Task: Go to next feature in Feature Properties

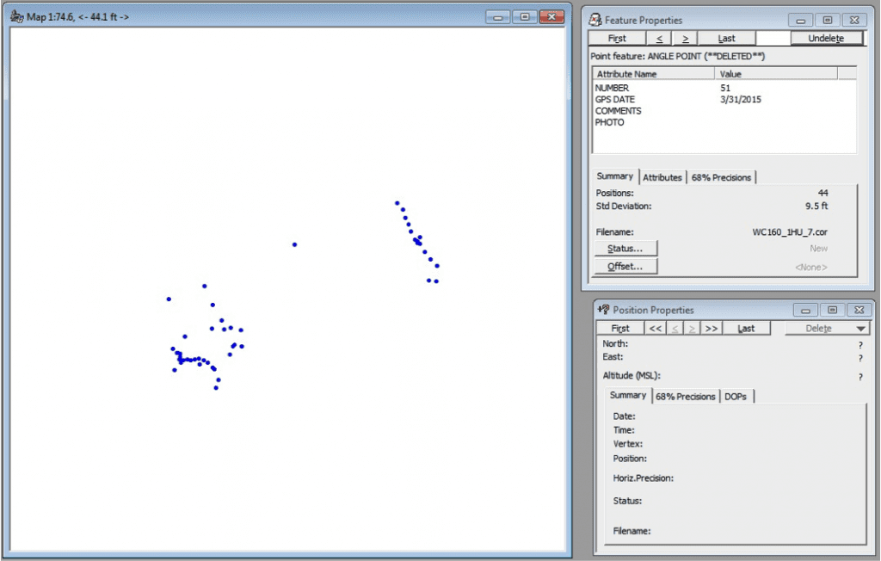Action: pyautogui.click(x=685, y=38)
